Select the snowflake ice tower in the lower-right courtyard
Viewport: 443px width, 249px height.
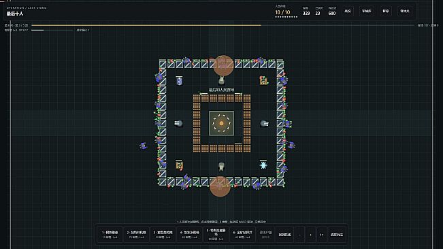coord(263,165)
